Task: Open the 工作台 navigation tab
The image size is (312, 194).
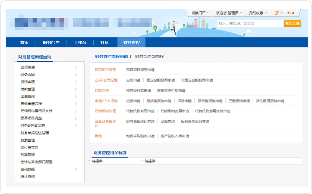Action: tap(80, 43)
